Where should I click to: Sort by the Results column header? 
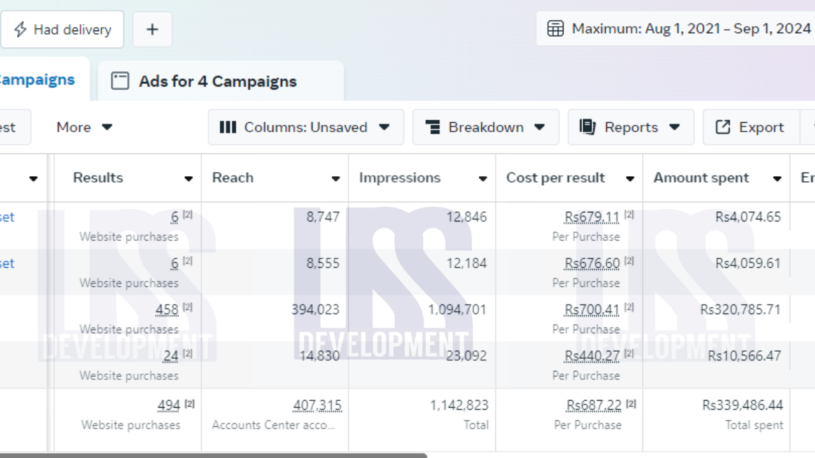pos(98,178)
